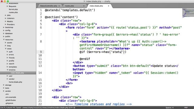Expand the errors folder arrow
Image resolution: width=194 pixels, height=109 pixels.
click(7, 54)
